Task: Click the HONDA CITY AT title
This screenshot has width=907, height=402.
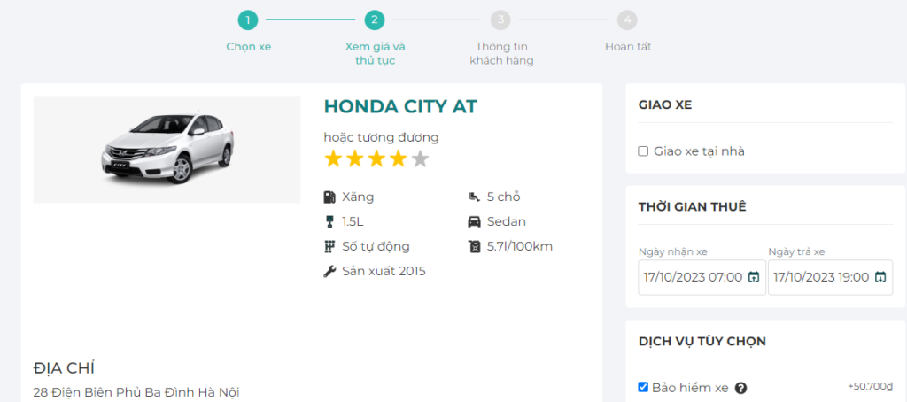Action: [400, 107]
